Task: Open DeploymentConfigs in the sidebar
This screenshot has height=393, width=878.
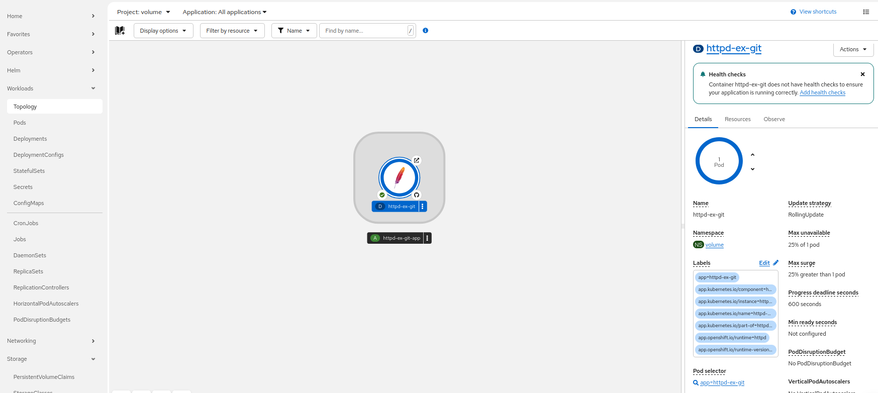Action: click(55, 155)
